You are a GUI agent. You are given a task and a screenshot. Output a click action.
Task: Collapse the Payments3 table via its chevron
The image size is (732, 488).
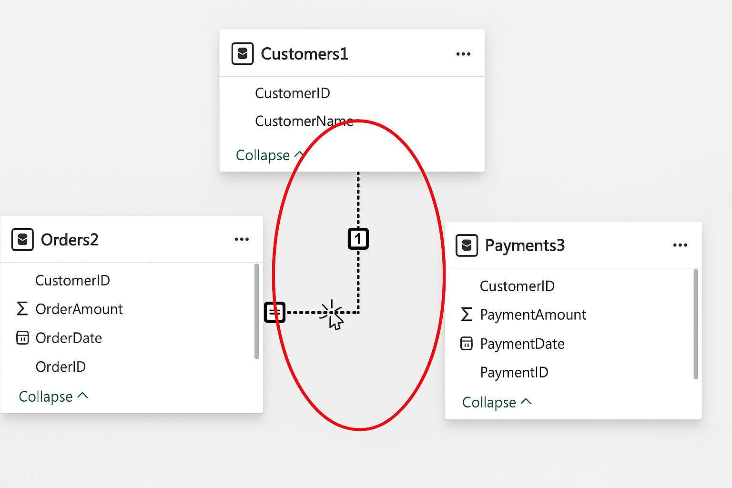point(527,401)
